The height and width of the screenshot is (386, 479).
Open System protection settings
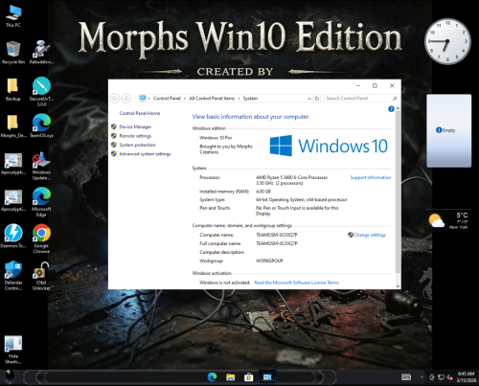pyautogui.click(x=137, y=145)
